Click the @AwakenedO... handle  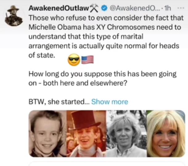click(x=135, y=8)
